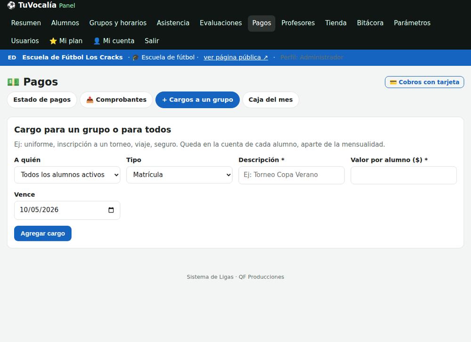The width and height of the screenshot is (471, 342).
Task: Click the star icon beside Mi plan
Action: 53,41
